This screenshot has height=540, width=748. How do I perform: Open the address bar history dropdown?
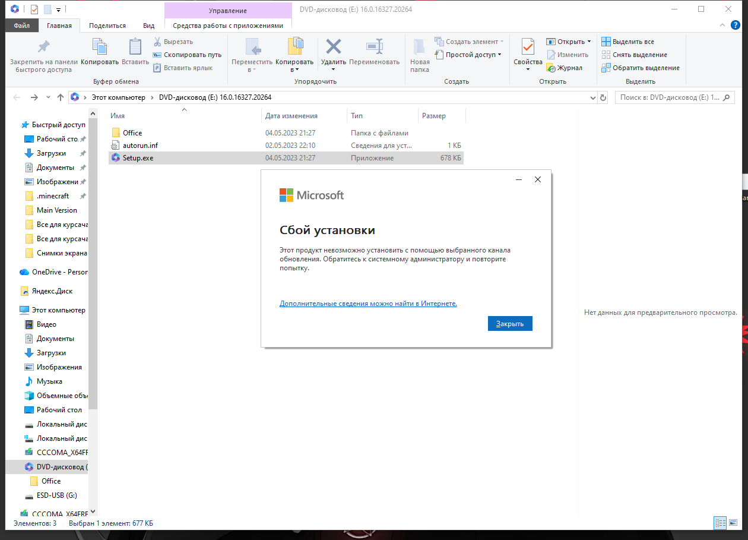point(594,97)
